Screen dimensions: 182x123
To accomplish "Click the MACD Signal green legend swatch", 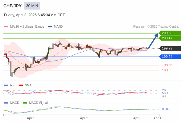I will [x=25, y=103].
